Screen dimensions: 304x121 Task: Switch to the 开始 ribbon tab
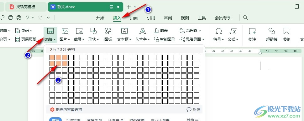click(100, 18)
